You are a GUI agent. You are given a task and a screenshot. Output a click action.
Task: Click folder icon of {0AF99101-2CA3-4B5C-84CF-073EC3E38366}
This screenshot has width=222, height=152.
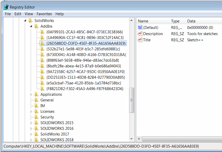42,32
